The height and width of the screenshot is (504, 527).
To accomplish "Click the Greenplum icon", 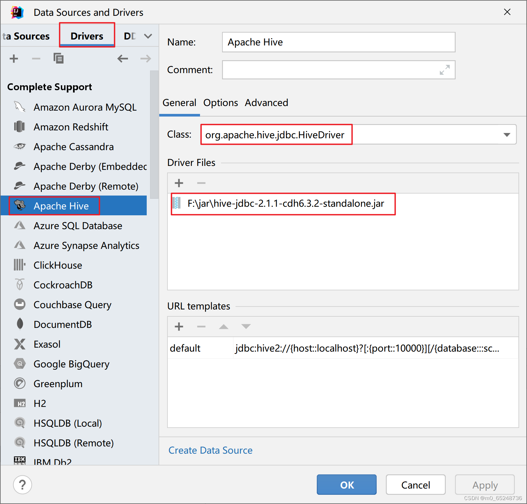I will [x=20, y=384].
